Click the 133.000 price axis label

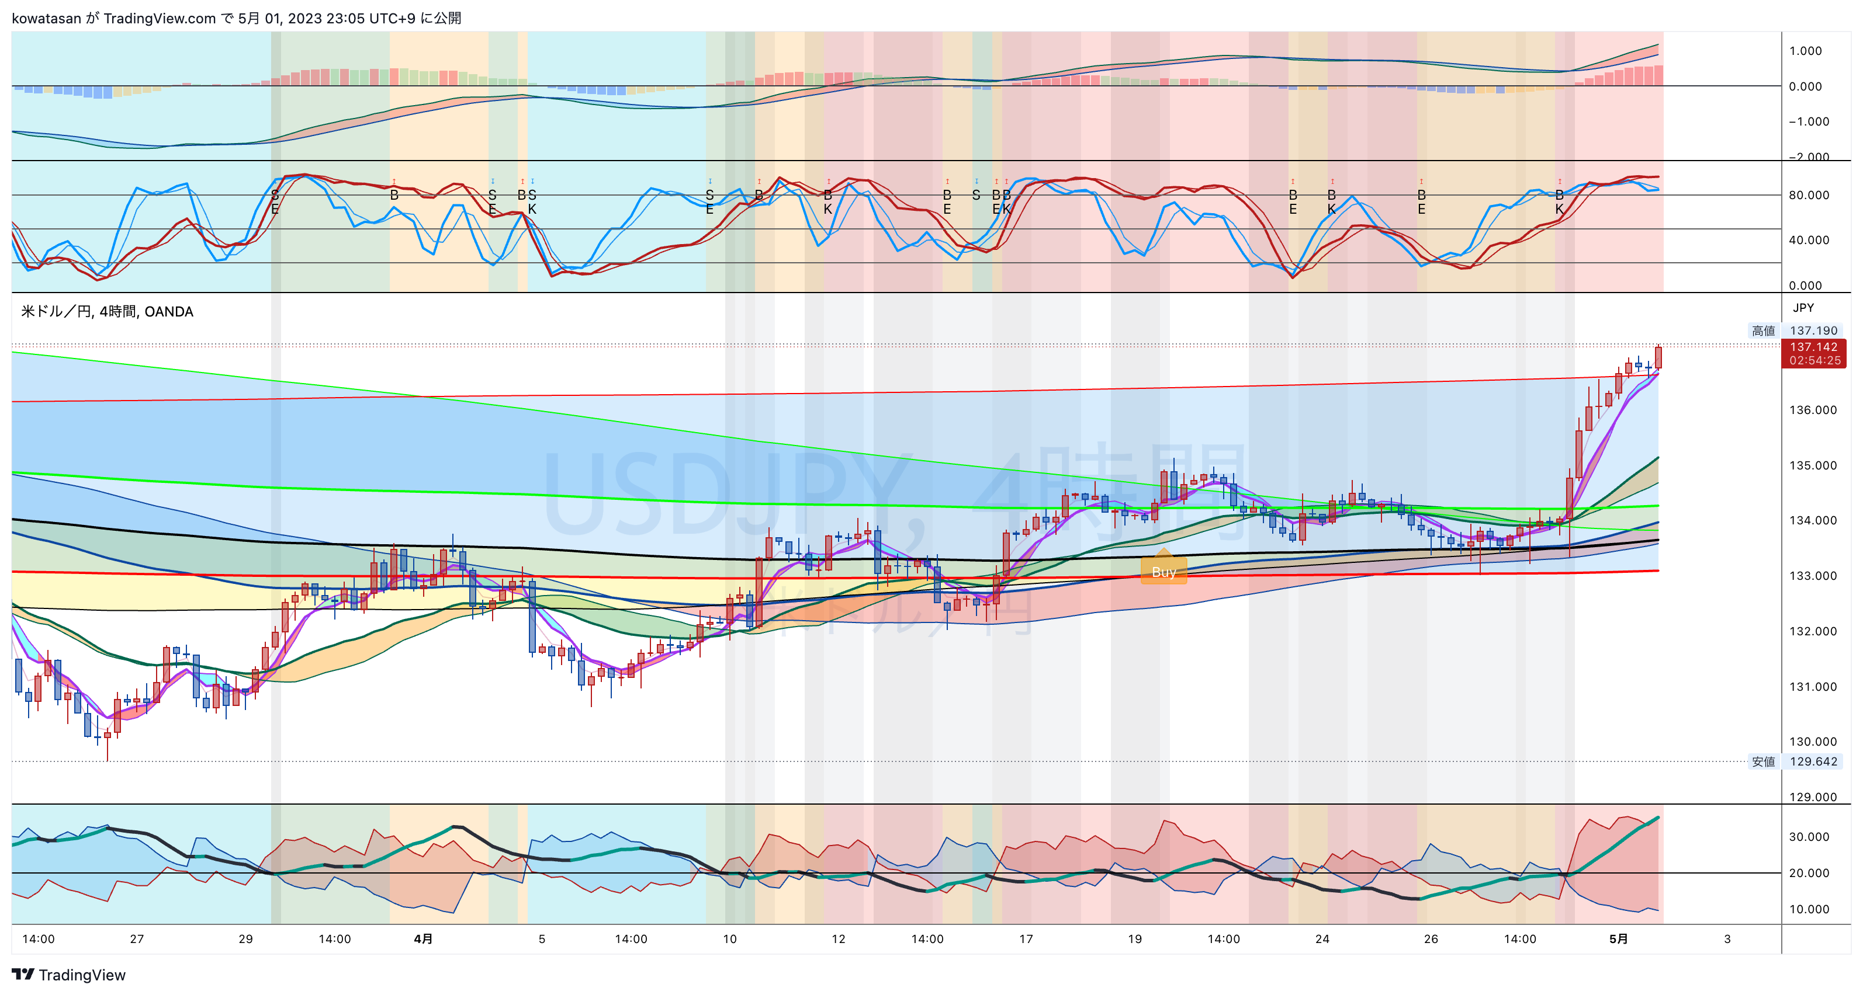click(x=1812, y=576)
